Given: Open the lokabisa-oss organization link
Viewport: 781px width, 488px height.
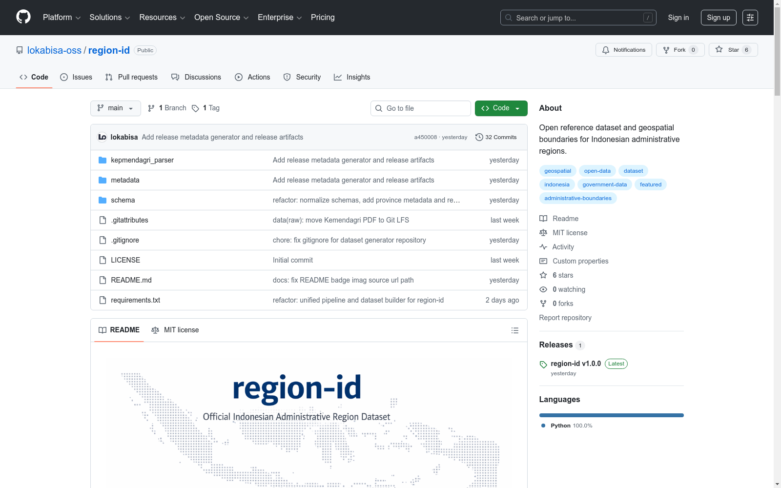Looking at the screenshot, I should point(54,50).
